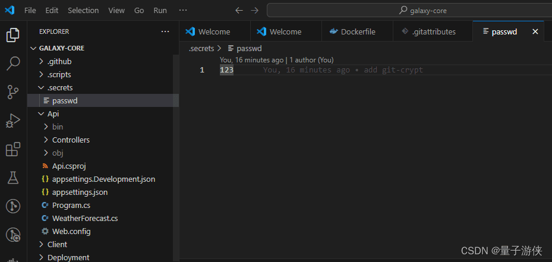This screenshot has height=262, width=552.
Task: Open Explorer views and more actions menu
Action: tap(165, 31)
